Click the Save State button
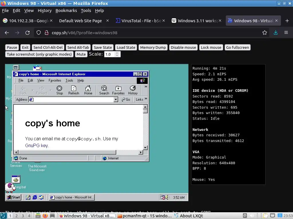 coord(103,48)
